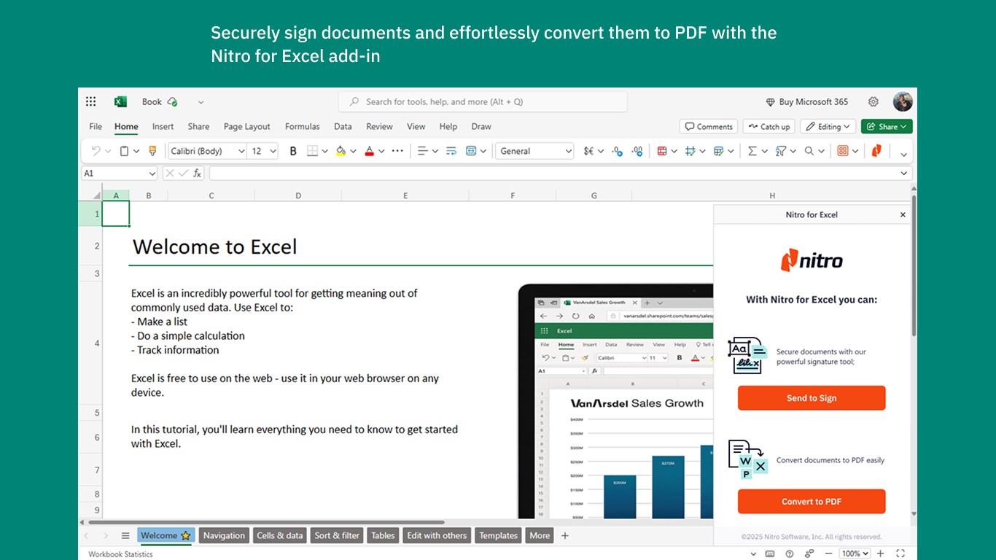996x560 pixels.
Task: Open more font options ellipsis
Action: pos(397,151)
